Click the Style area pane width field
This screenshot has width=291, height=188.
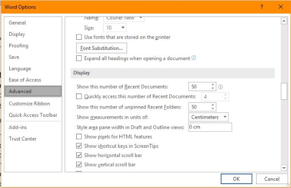pos(210,127)
